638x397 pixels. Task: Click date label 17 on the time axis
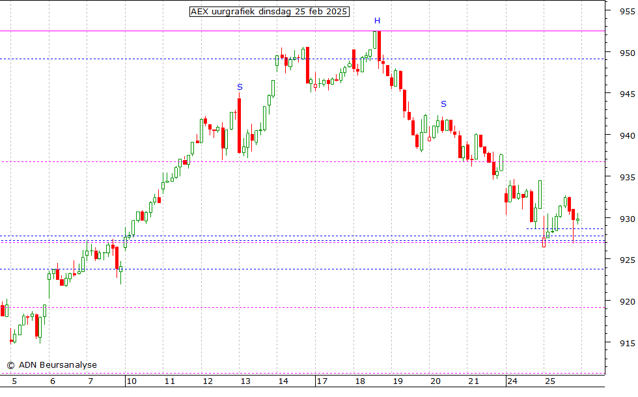point(322,381)
